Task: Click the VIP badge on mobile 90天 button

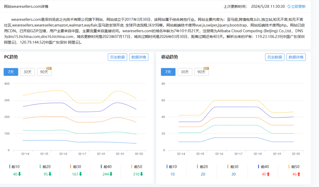Action: click(206, 68)
